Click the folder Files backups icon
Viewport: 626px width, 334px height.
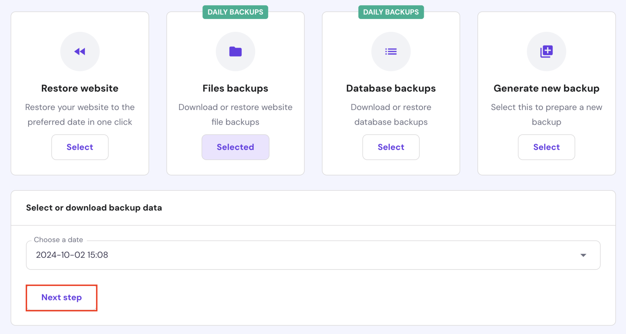point(235,52)
